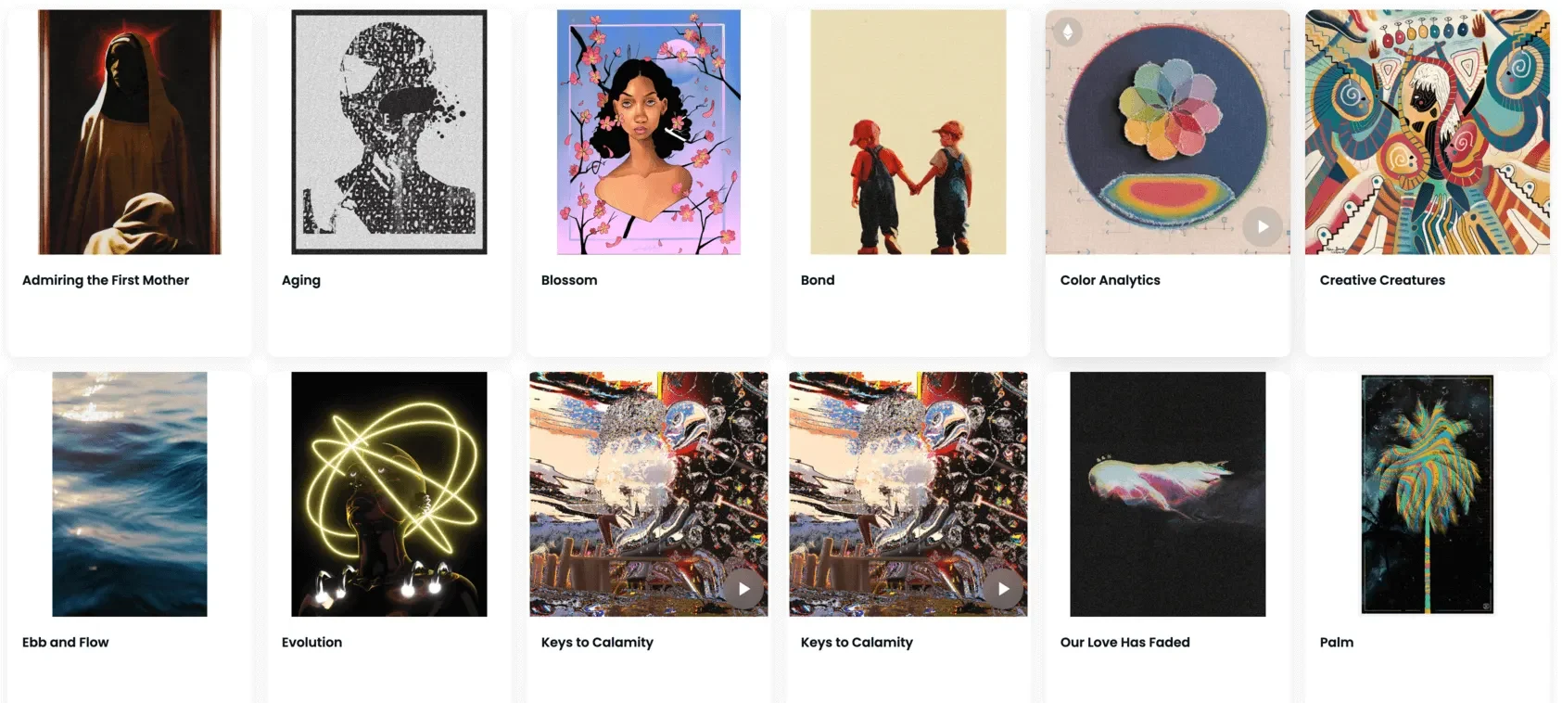View the Our Love Has Faded artwork
Image resolution: width=1562 pixels, height=703 pixels.
point(1168,494)
